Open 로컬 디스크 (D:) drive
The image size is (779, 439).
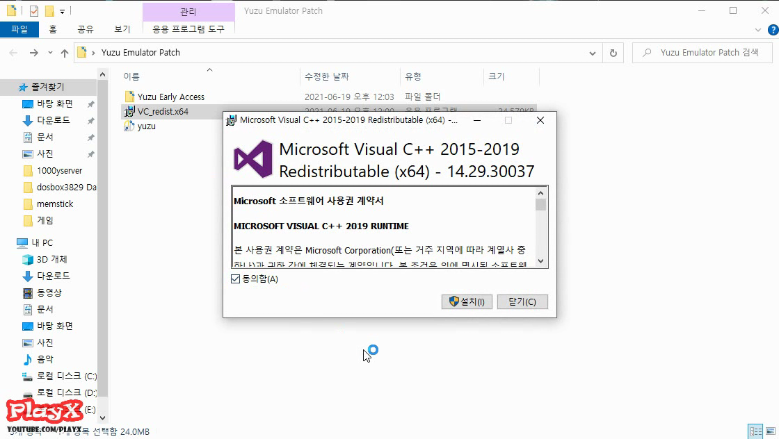tap(66, 392)
